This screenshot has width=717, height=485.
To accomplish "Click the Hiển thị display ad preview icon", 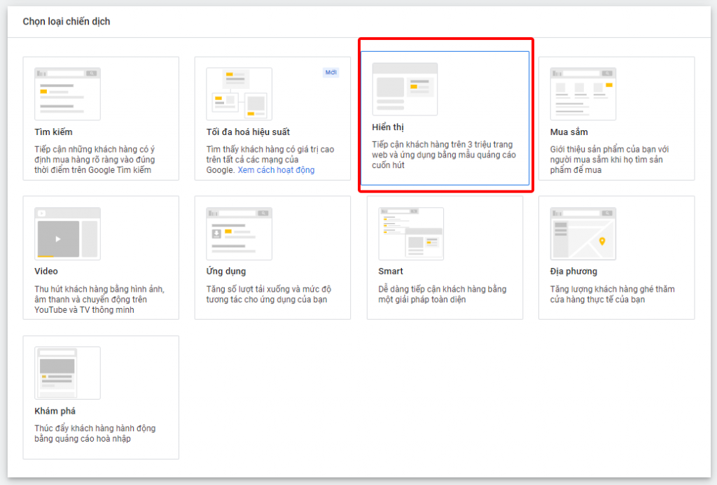I will [406, 89].
